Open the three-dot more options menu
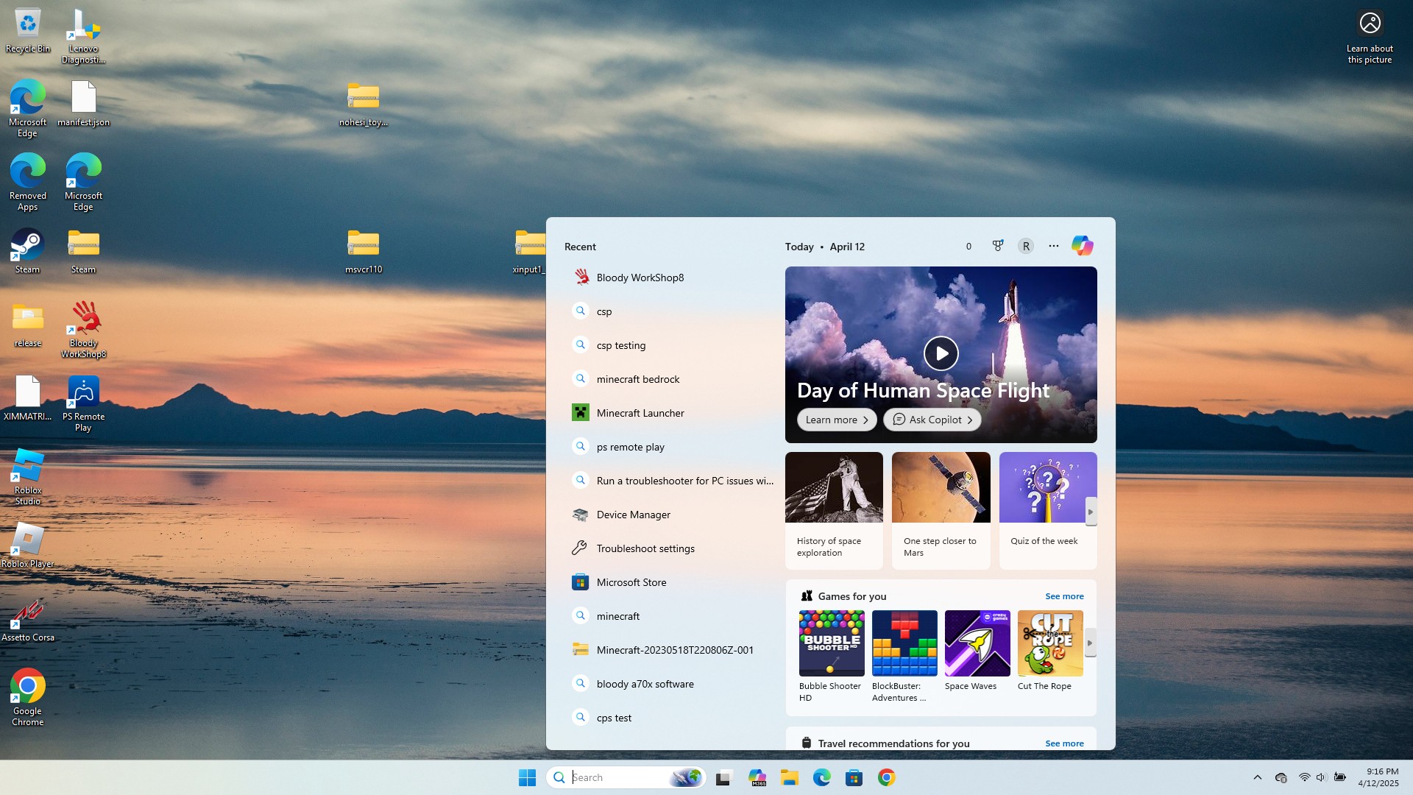 (1054, 246)
